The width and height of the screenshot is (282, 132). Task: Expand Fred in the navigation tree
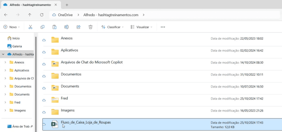(6, 102)
